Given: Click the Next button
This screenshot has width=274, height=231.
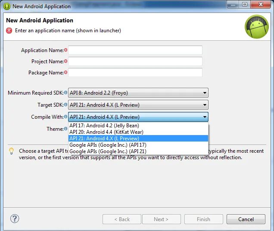Looking at the screenshot, I should [x=162, y=219].
